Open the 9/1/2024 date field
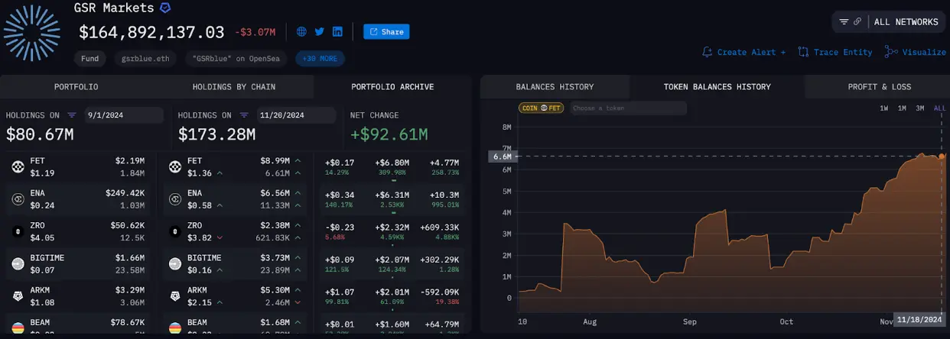The width and height of the screenshot is (950, 339). (x=124, y=115)
